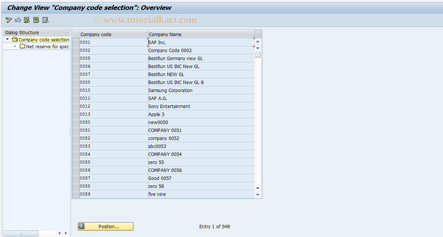This screenshot has height=237, width=443.
Task: Select Net reserve for spec tree node
Action: click(47, 46)
